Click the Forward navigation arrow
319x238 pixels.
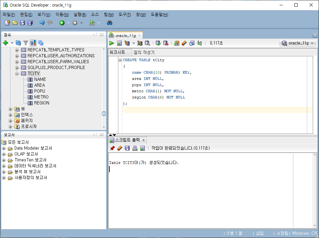[x=75, y=23]
